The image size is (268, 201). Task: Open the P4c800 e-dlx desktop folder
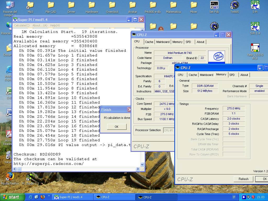(x=153, y=7)
